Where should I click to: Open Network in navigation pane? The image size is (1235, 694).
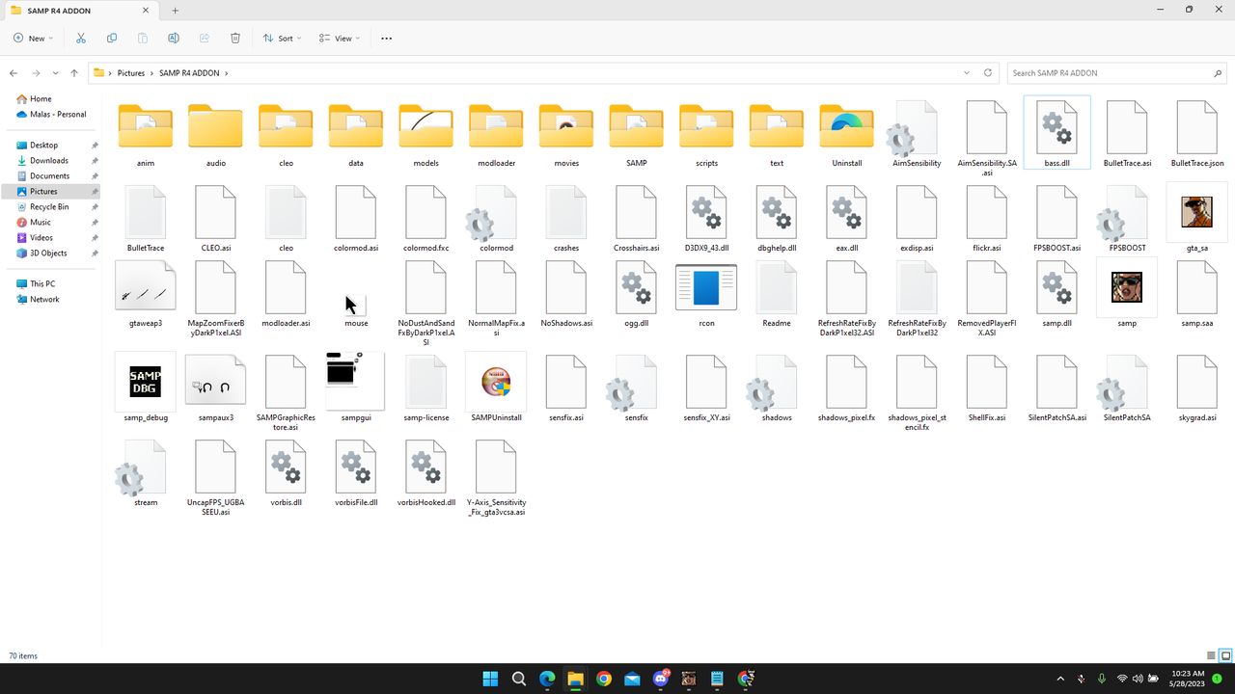[44, 300]
